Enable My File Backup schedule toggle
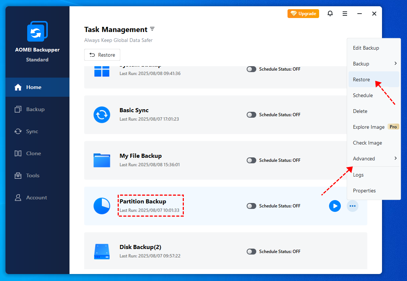Image resolution: width=407 pixels, height=281 pixels. click(x=251, y=160)
